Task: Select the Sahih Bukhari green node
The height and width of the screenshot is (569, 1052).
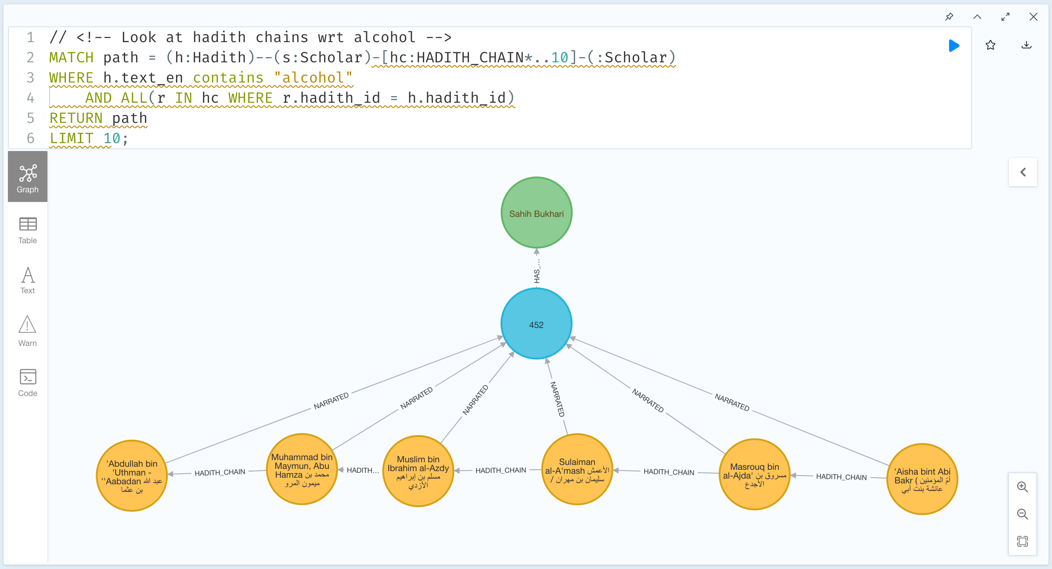Action: [536, 213]
